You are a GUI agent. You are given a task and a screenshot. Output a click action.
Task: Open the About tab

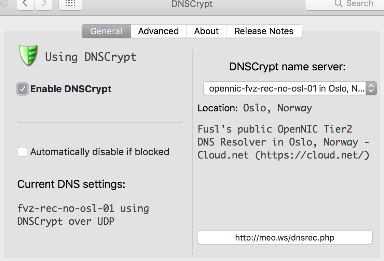[x=206, y=31]
